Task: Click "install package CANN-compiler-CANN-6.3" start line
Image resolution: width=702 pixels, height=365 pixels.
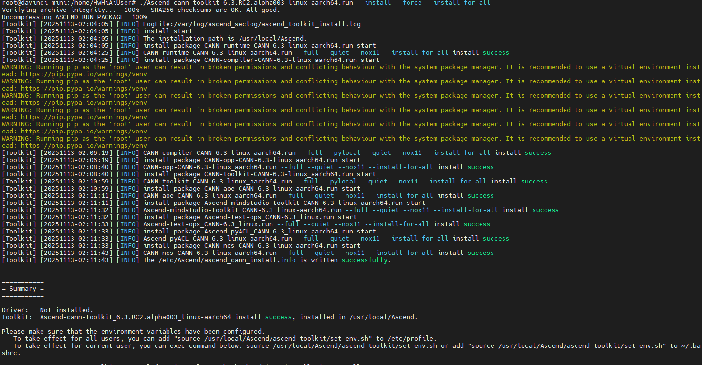Action: click(x=262, y=60)
